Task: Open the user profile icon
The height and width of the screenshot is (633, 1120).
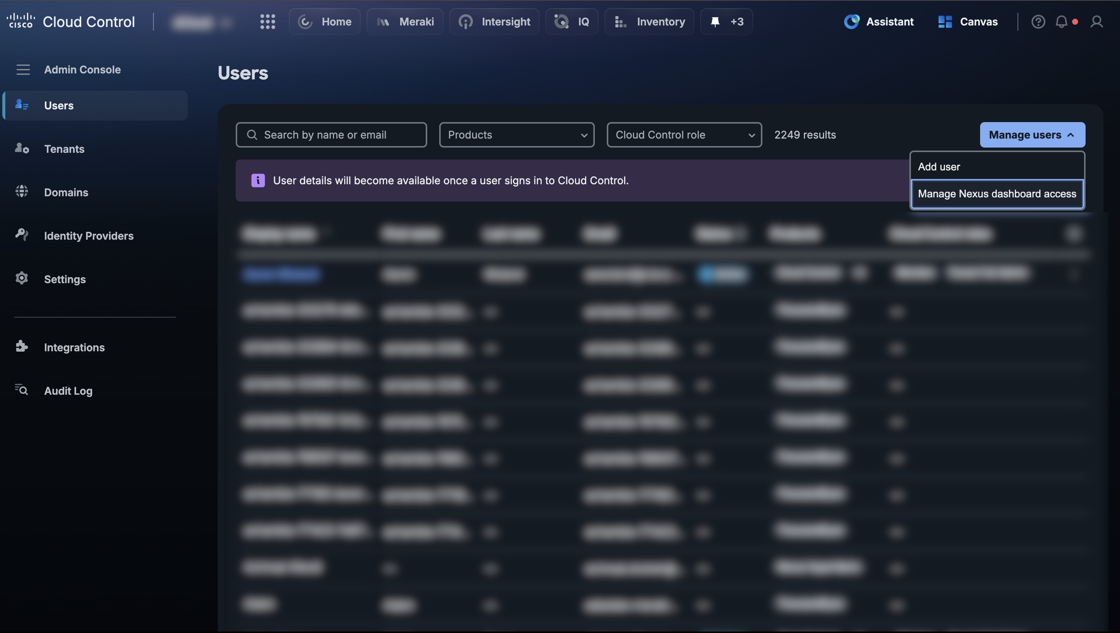Action: coord(1097,21)
